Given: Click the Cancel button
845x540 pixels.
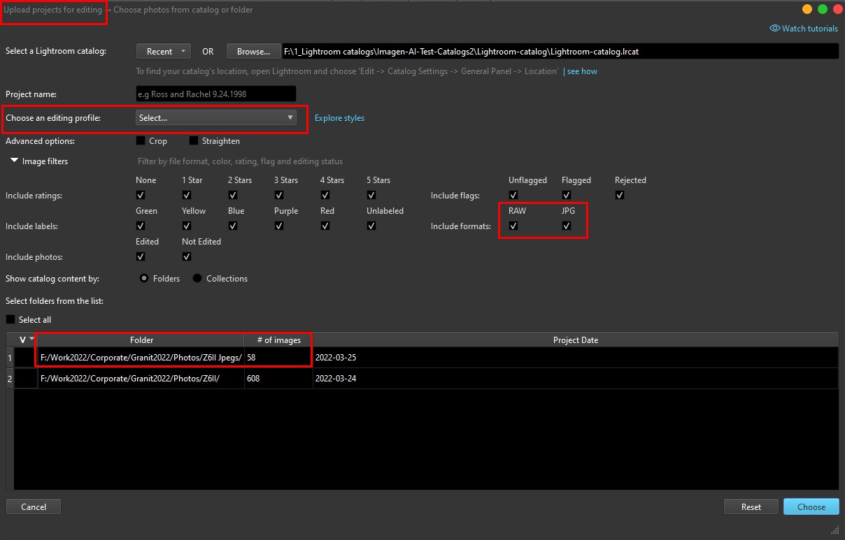Looking at the screenshot, I should point(34,507).
